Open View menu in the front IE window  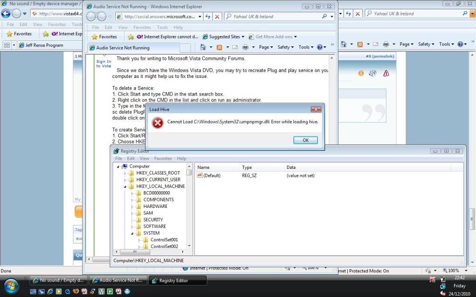point(123,27)
